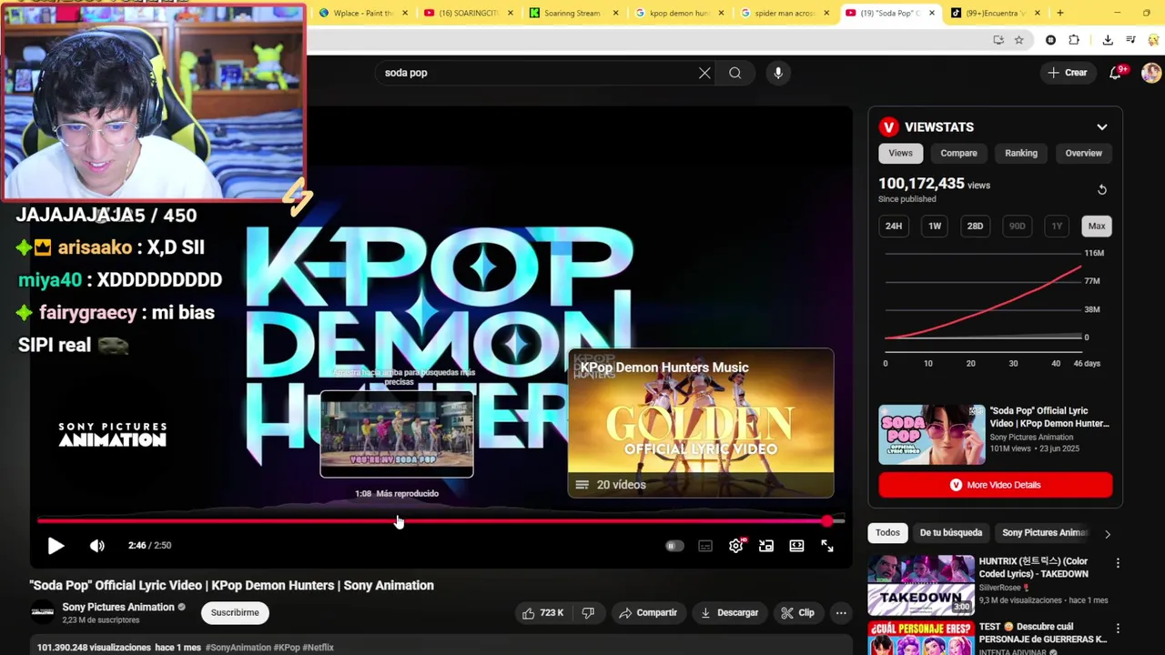Select the Overview tab in ViewStats
The image size is (1165, 655).
(1084, 153)
